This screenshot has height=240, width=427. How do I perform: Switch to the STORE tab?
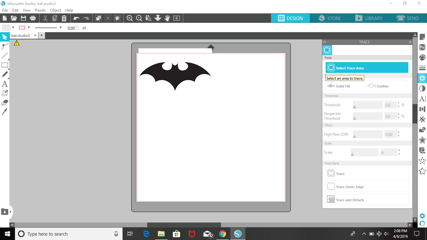click(329, 18)
